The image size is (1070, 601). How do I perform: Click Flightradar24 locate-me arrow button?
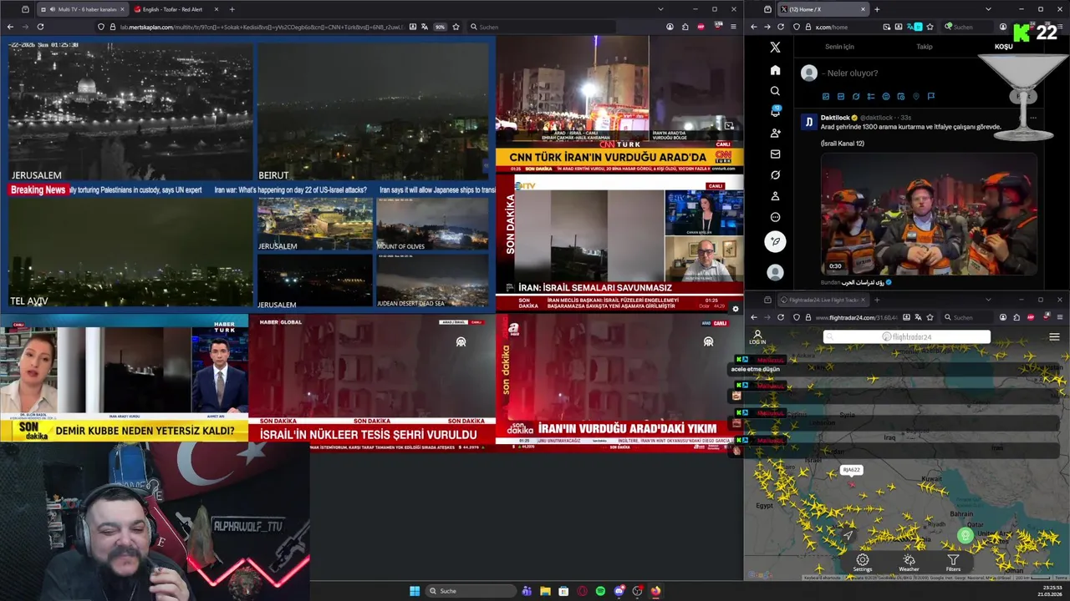point(848,536)
